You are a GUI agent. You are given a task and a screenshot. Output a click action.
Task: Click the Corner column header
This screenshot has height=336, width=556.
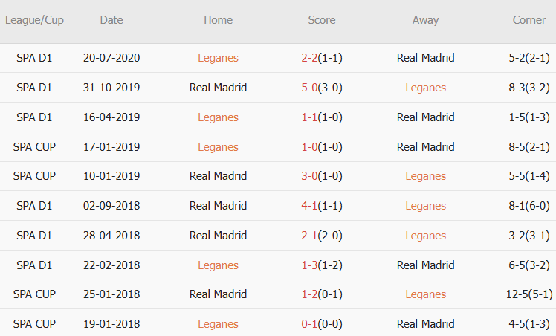pos(529,20)
